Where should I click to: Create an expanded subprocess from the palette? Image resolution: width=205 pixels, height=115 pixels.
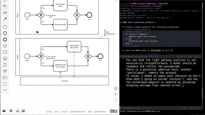[x=5, y=58]
